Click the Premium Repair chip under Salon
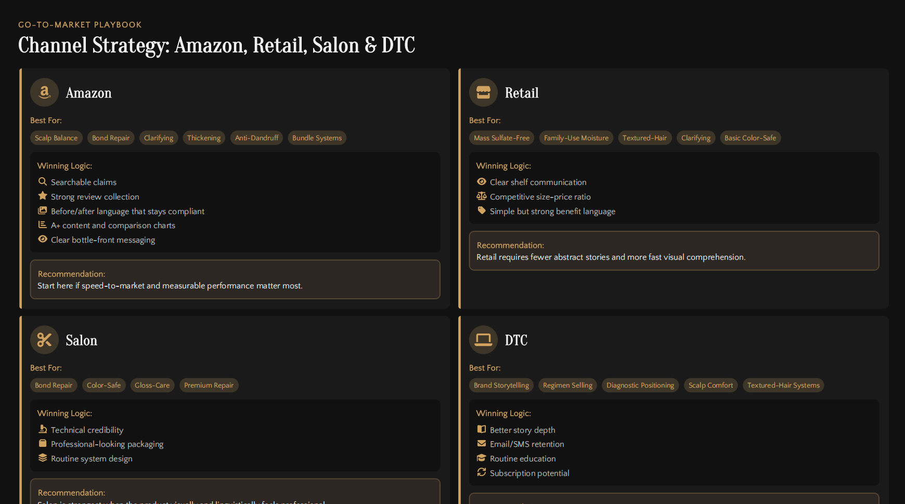The image size is (905, 504). coord(209,385)
